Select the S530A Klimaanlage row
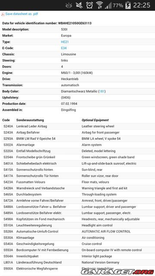 pos(78,238)
